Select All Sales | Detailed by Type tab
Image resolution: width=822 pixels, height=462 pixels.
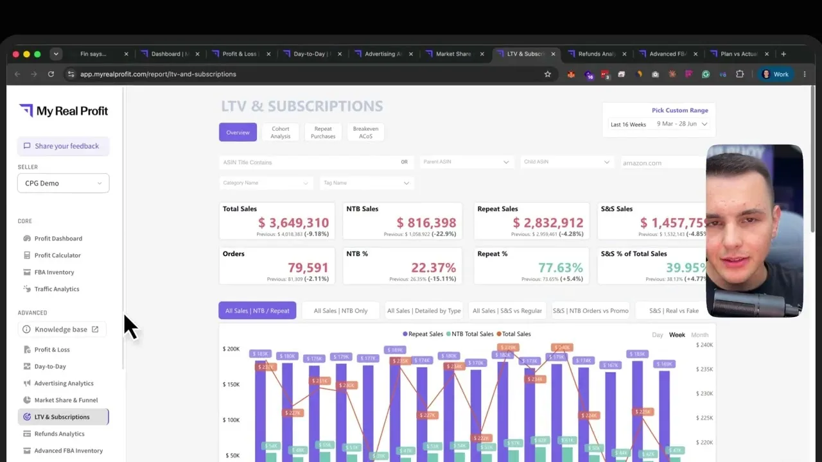click(x=424, y=311)
